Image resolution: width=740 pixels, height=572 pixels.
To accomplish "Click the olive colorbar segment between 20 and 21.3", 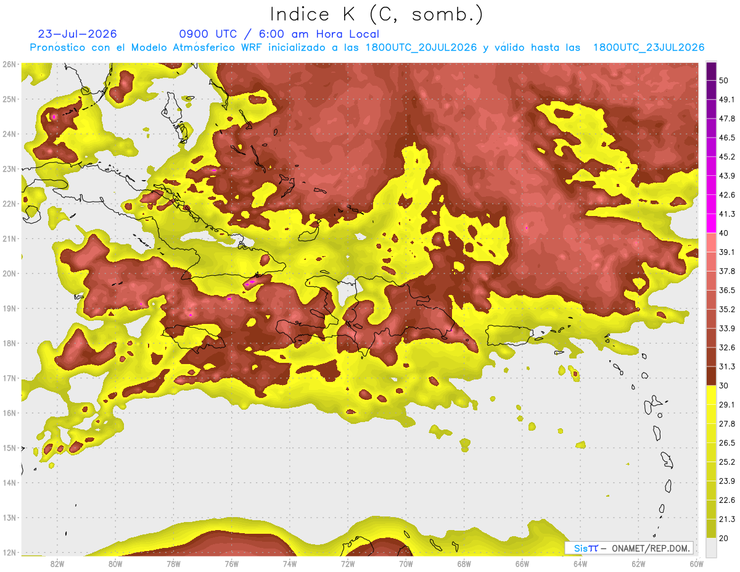I will click(711, 528).
